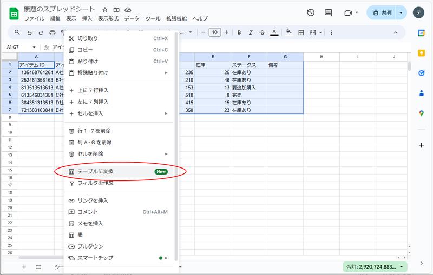The width and height of the screenshot is (433, 275).
Task: Click the 共有 share button
Action: (382, 12)
